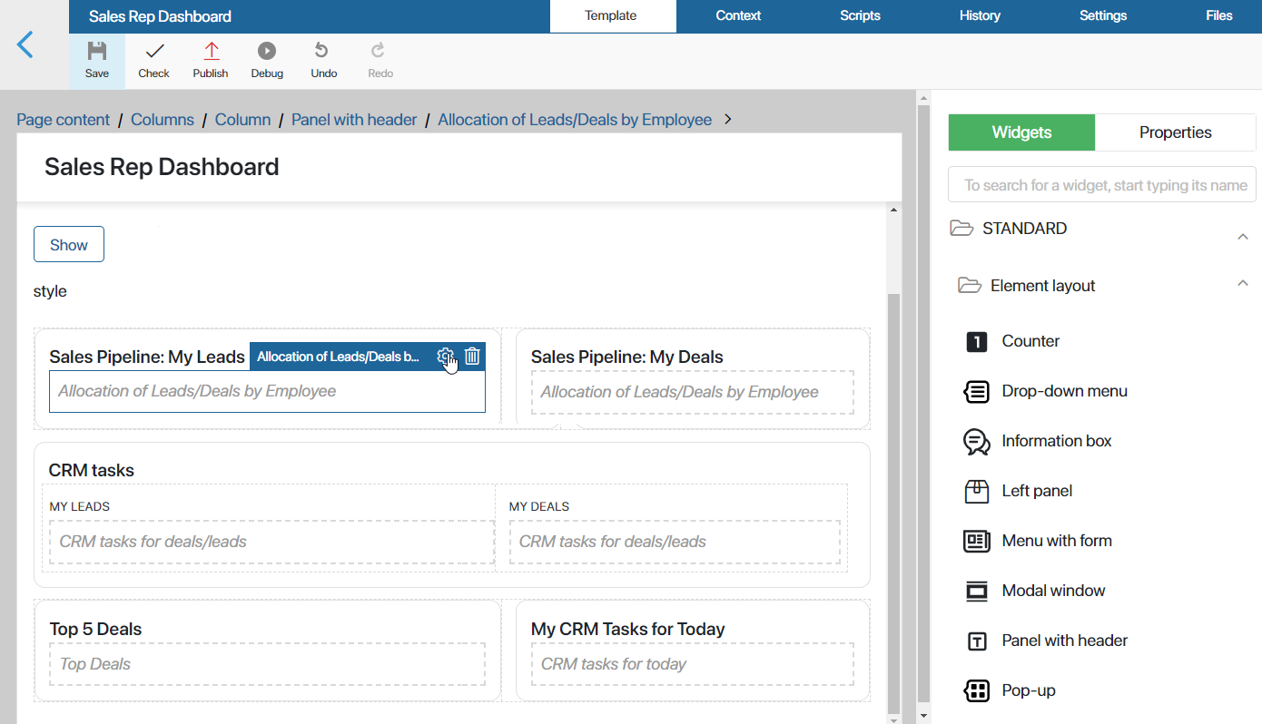
Task: Click the Redo toolbar icon
Action: (379, 51)
